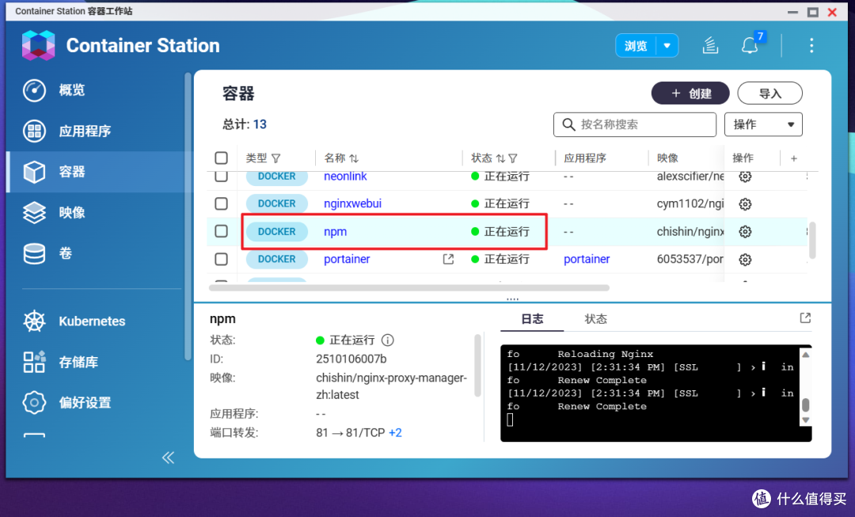
Task: Pop out the log panel
Action: 805,318
